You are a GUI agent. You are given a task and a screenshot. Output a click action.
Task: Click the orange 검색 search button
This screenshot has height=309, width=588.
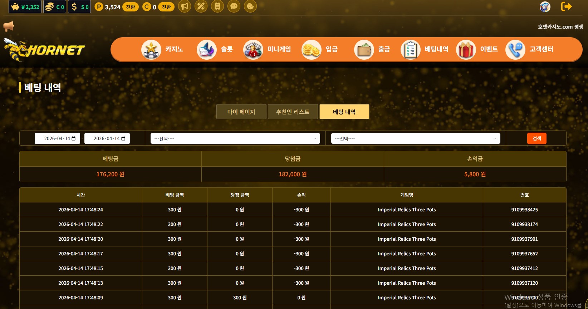[536, 138]
